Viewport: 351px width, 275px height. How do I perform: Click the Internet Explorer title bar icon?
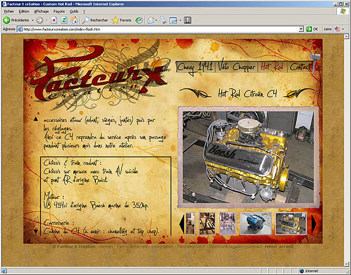(x=4, y=4)
